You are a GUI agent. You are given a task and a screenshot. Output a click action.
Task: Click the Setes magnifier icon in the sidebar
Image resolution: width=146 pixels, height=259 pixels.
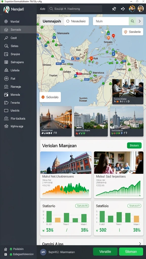coord(6,46)
